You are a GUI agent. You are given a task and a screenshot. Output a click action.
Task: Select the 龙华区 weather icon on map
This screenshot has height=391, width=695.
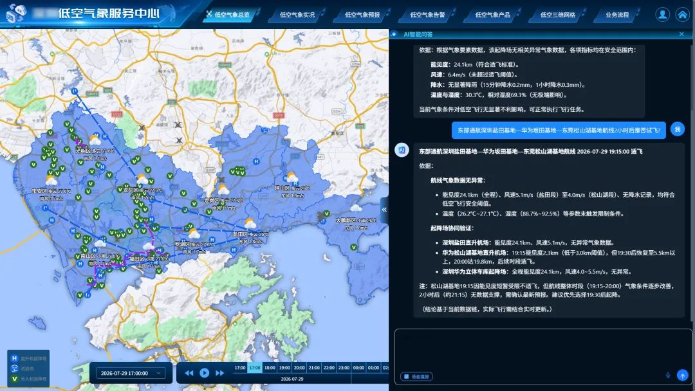[x=142, y=179]
